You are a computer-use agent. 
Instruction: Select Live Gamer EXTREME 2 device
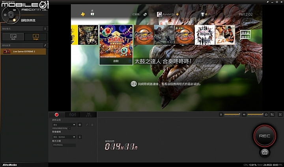point(23,51)
